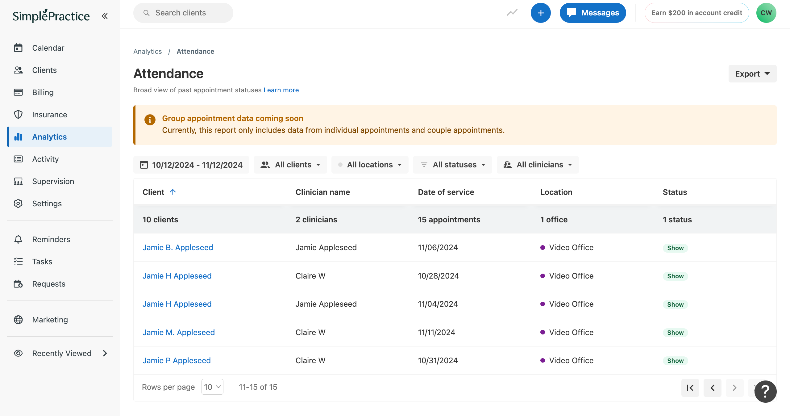Open client Jamie B. Appleseed

pyautogui.click(x=178, y=247)
